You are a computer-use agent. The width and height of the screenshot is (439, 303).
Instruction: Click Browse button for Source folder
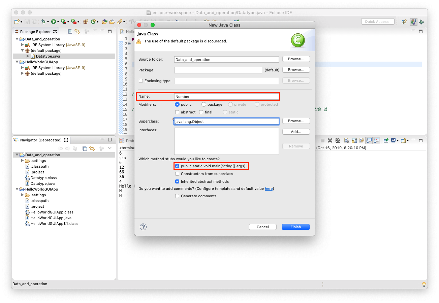(296, 59)
